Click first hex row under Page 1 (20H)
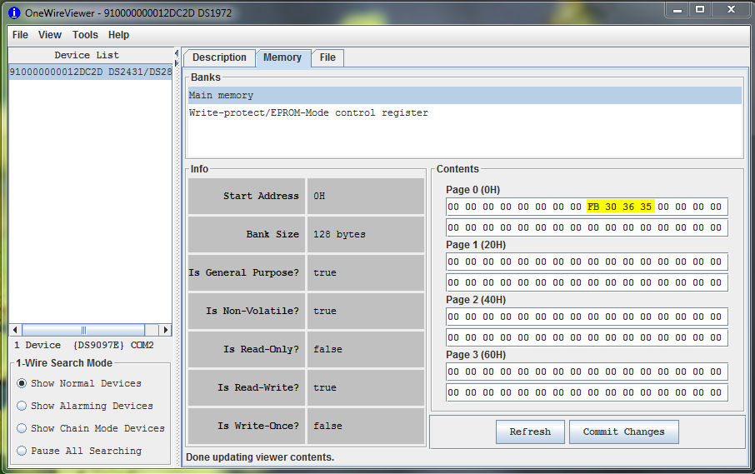This screenshot has height=474, width=755. (x=587, y=262)
